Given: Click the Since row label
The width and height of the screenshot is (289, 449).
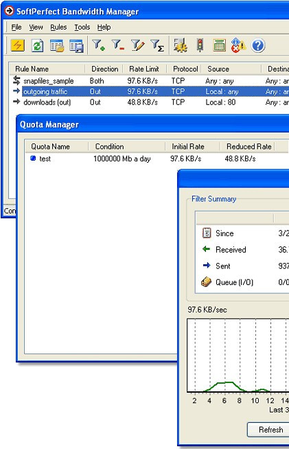Looking at the screenshot, I should [224, 233].
